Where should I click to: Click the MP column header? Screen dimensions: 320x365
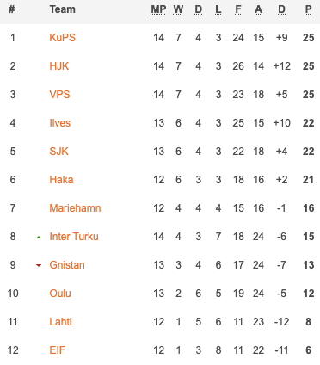click(x=158, y=9)
